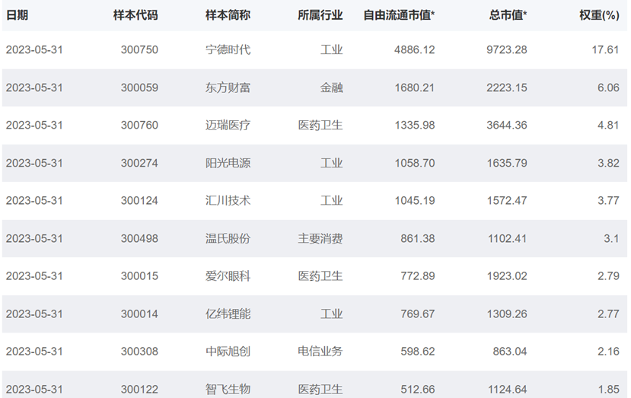This screenshot has width=631, height=398.
Task: Click the 权重(%) column header
Action: (x=599, y=15)
